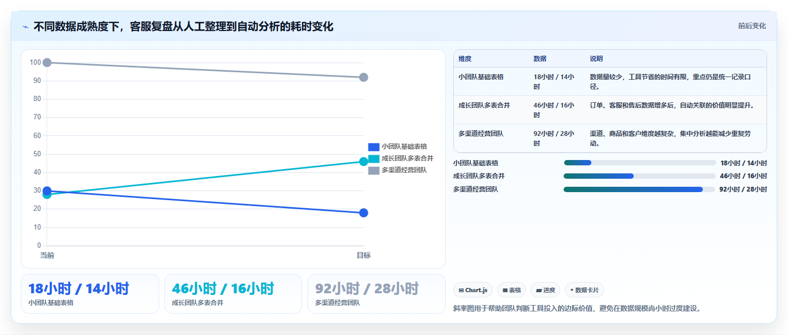Click 多渠道经营团队 in the table's first column
The height and width of the screenshot is (335, 788).
481,134
